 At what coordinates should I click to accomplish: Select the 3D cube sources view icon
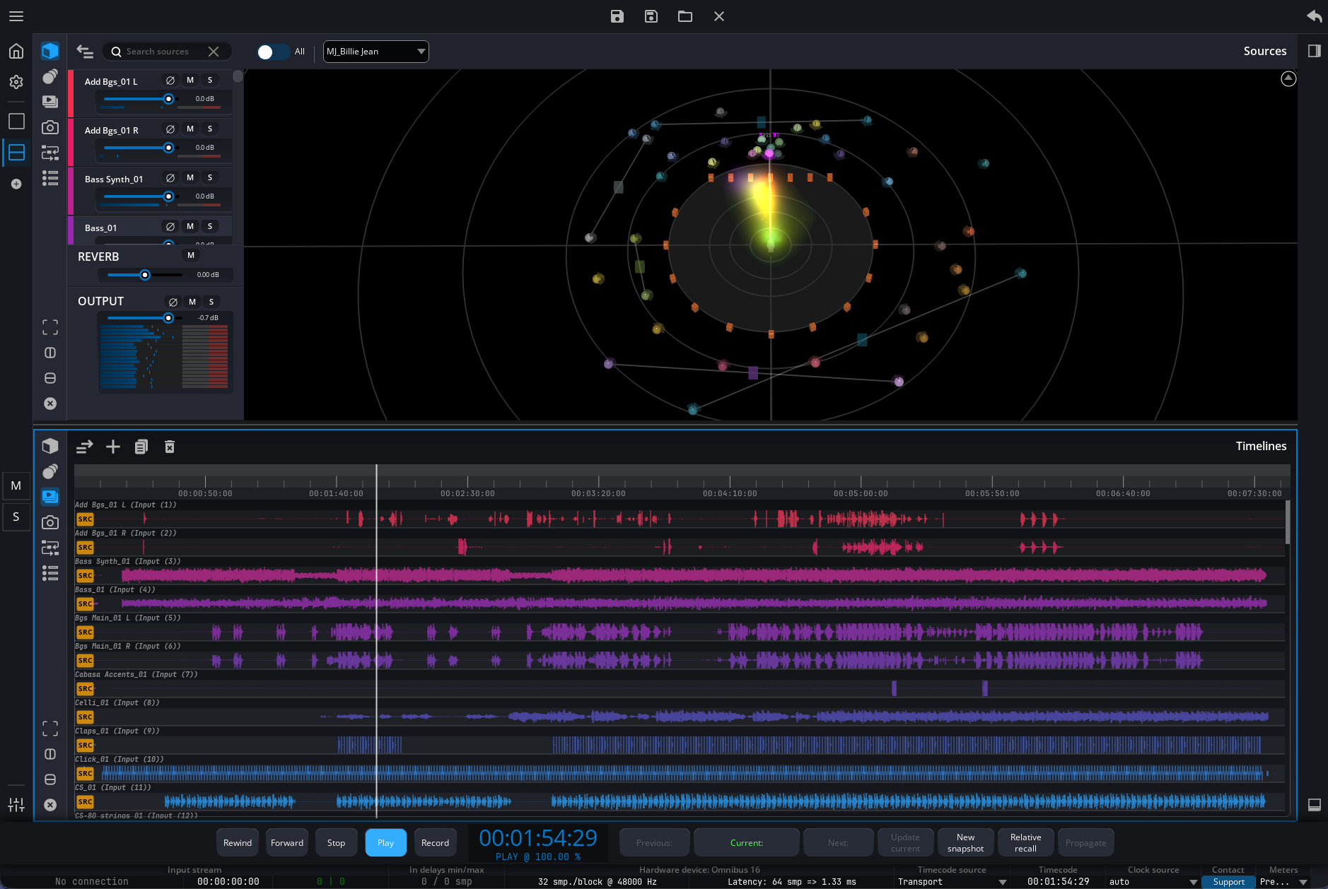(49, 50)
